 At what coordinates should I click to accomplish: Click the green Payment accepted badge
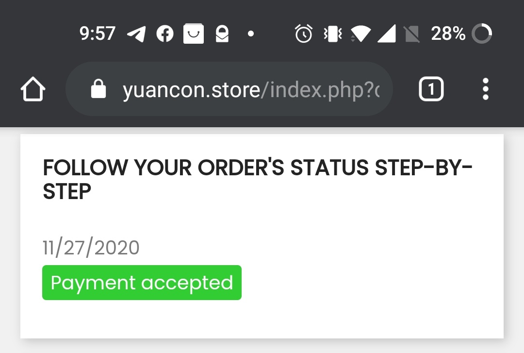tap(142, 283)
